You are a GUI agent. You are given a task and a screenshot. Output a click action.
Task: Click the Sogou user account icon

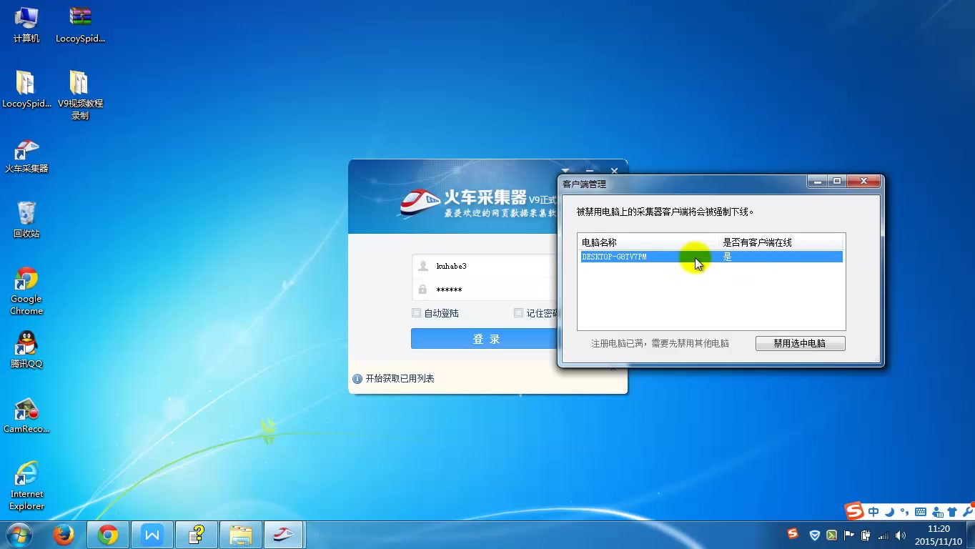coord(936,512)
